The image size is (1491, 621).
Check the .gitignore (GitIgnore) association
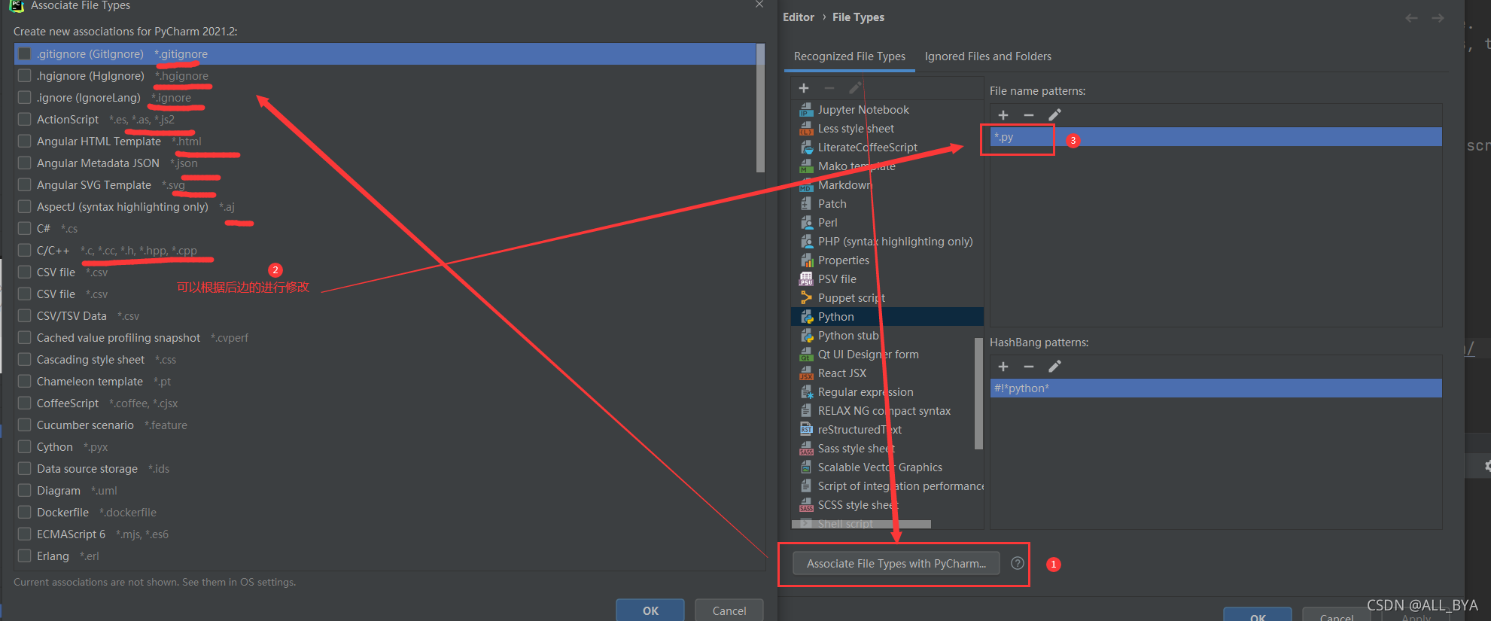pyautogui.click(x=25, y=54)
